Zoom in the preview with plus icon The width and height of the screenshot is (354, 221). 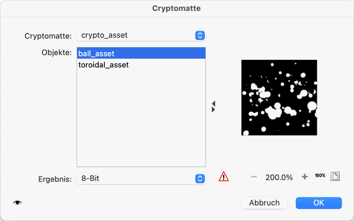click(x=305, y=177)
